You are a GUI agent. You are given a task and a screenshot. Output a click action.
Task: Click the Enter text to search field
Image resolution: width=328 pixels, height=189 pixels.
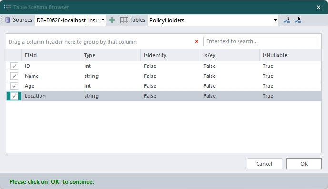coord(261,41)
